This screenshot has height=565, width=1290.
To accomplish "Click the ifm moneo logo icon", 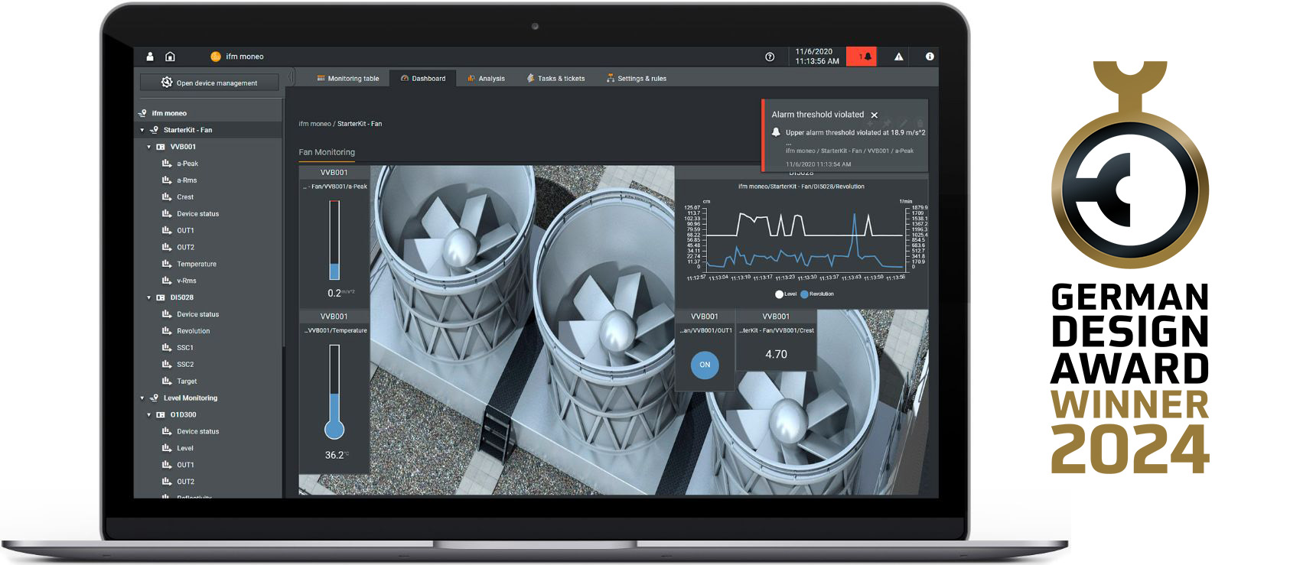I will [x=216, y=57].
